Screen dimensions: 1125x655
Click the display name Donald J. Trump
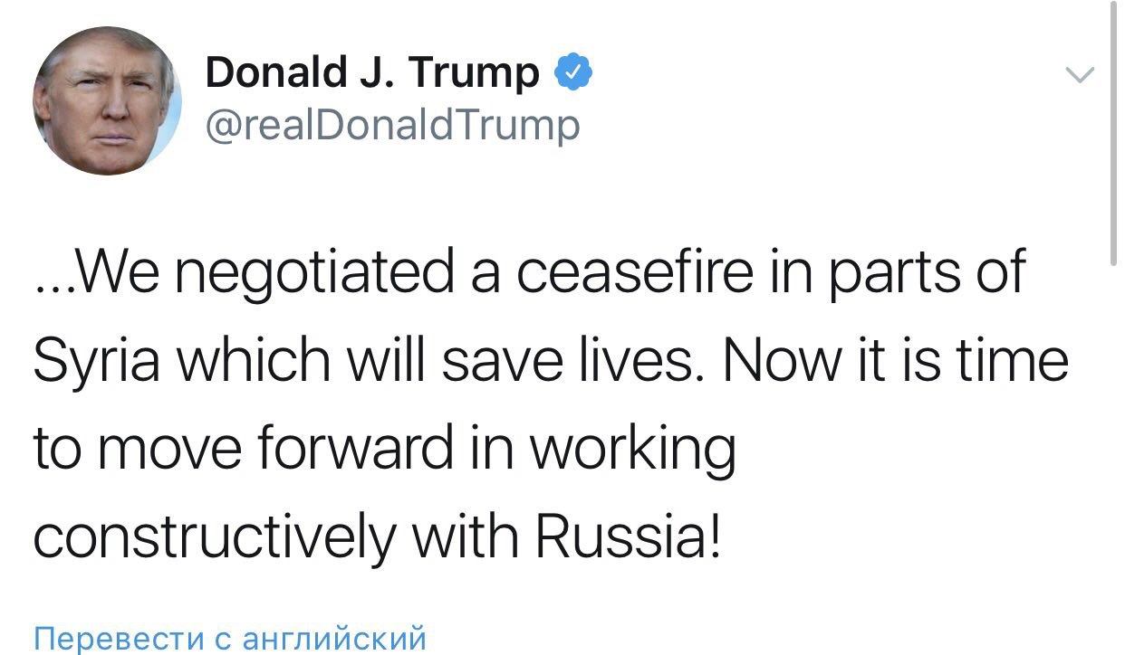point(372,72)
